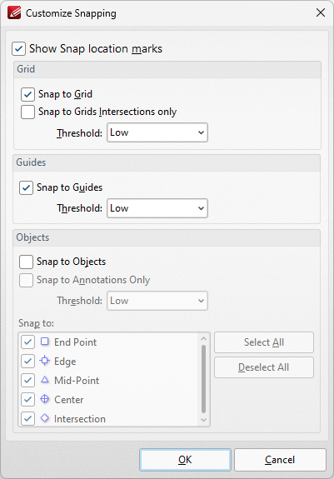Click the 'Intersection' list label

[80, 419]
